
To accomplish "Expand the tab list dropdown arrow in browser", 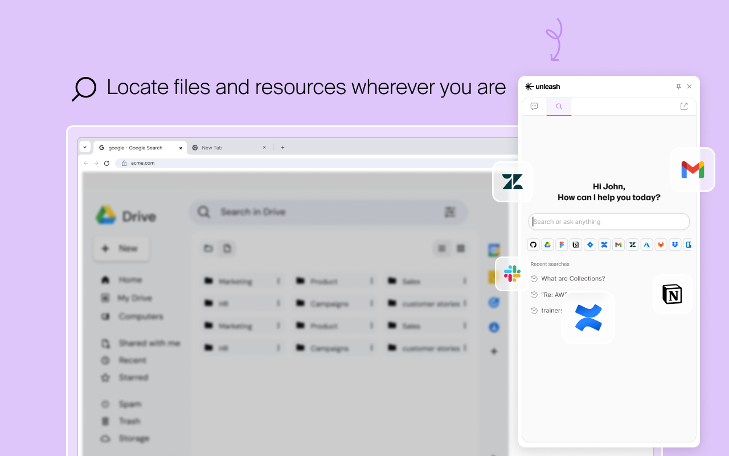I will 85,146.
